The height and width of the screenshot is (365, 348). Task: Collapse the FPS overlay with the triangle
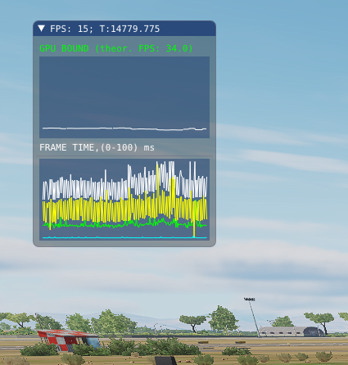pos(42,28)
